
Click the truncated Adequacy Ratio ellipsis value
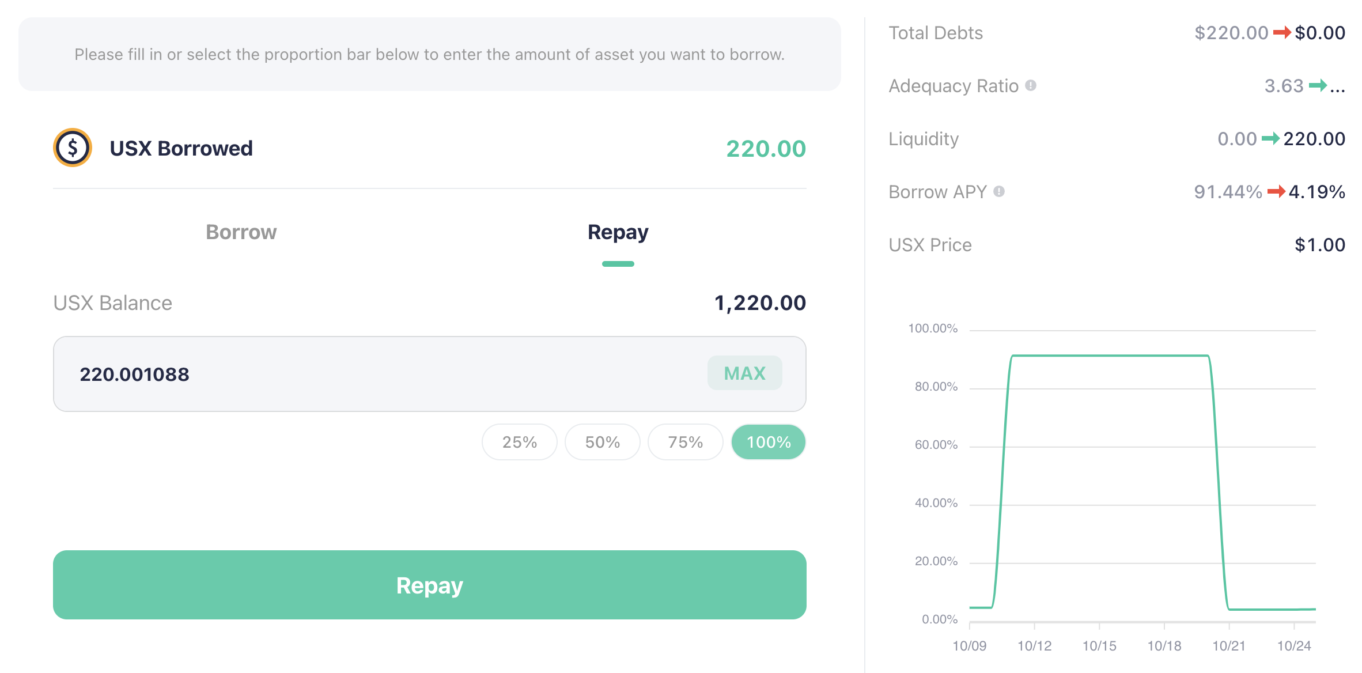coord(1337,88)
